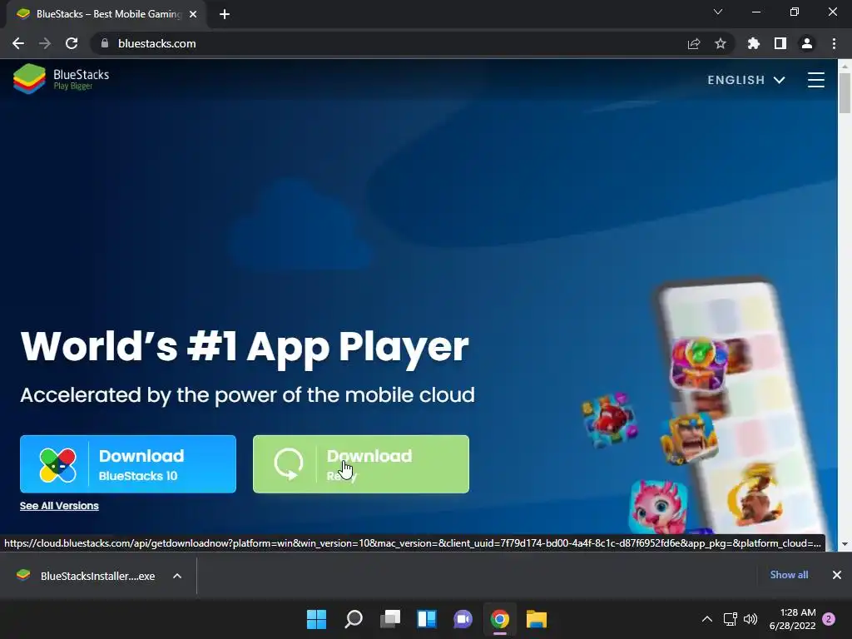Click the Download BlueStacks 10 button
The height and width of the screenshot is (639, 852).
click(x=128, y=464)
